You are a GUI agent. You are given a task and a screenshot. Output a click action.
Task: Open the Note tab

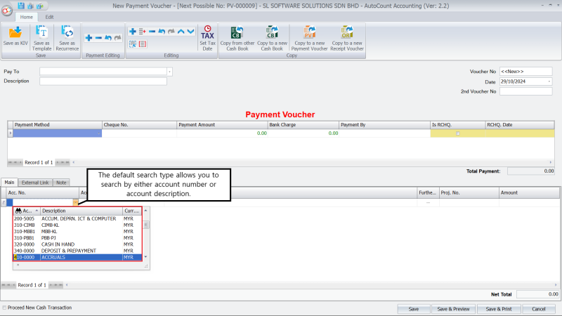[61, 183]
